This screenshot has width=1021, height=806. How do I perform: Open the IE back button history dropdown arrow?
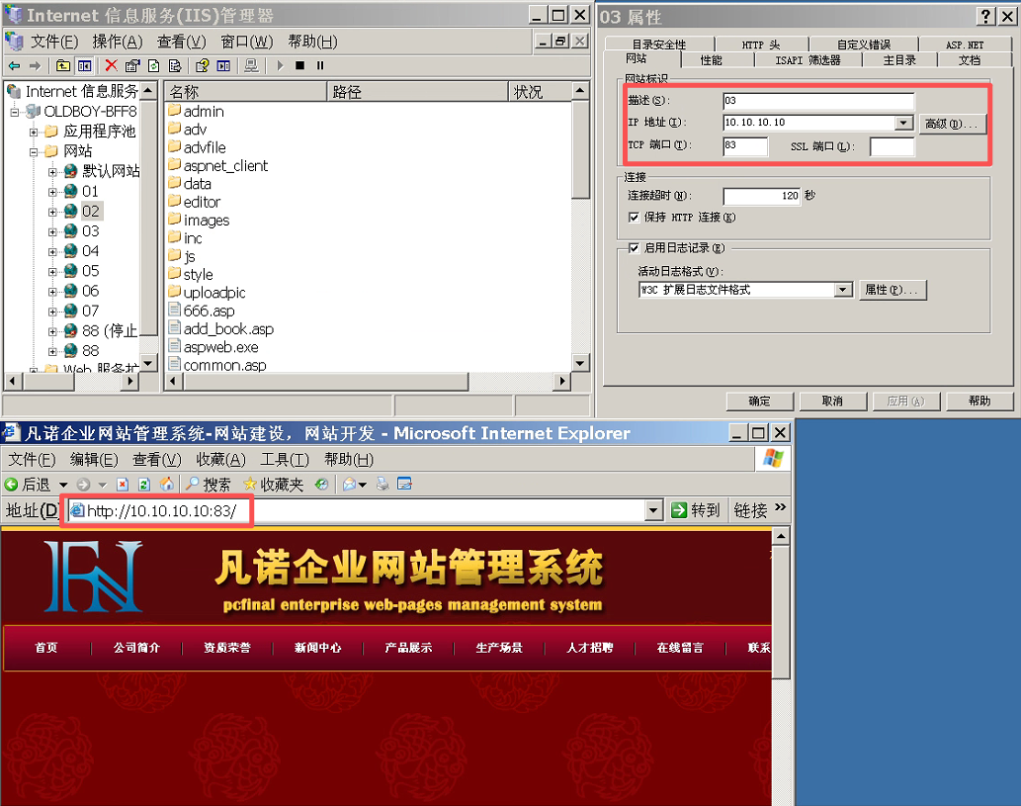pyautogui.click(x=63, y=485)
